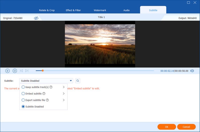Expand Export subtitle file submenu arrow

[x=64, y=100]
